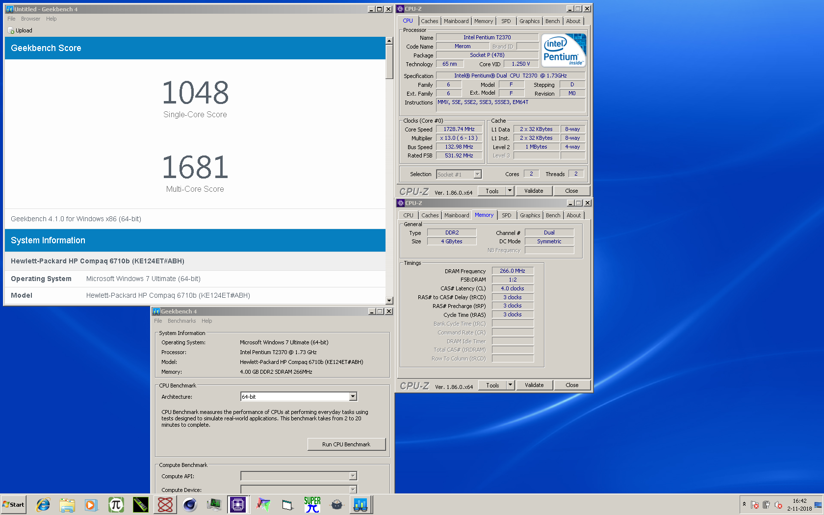Screen dimensions: 824x515
Task: Click the Operating System row in System Information
Action: (195, 279)
